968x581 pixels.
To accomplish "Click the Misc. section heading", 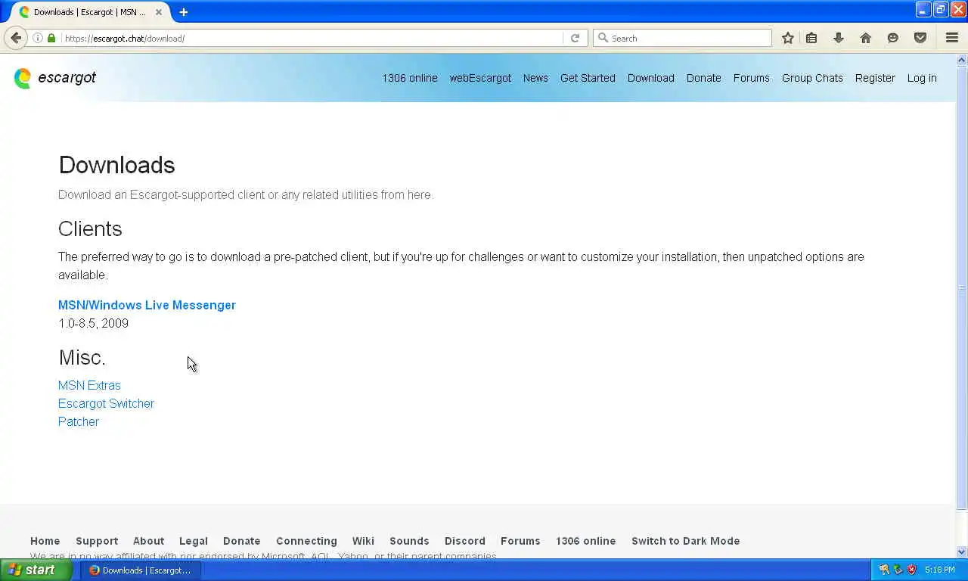I will pyautogui.click(x=82, y=357).
